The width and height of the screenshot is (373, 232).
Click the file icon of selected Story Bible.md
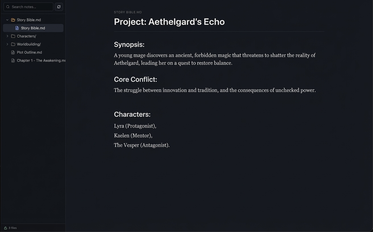[17, 28]
